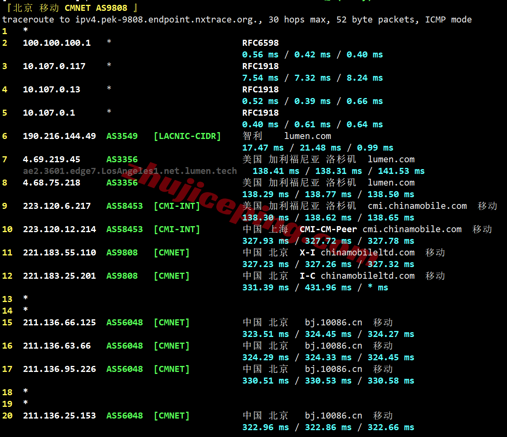Select the IP address 100.100.100.1
Screen dimensions: 507x437
click(57, 43)
